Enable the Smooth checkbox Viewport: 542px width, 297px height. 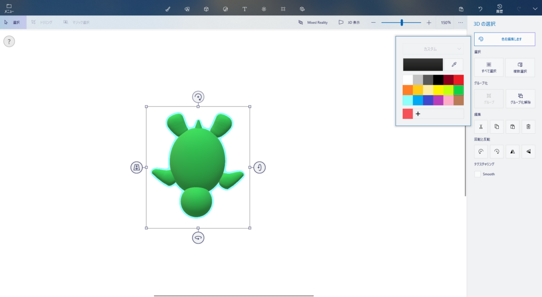[478, 174]
